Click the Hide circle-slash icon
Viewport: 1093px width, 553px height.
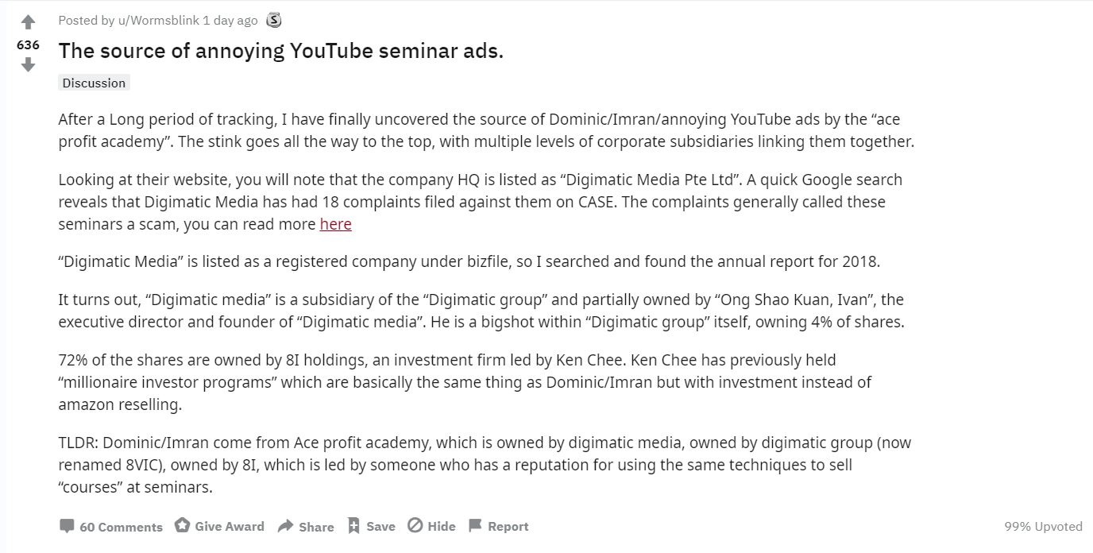(415, 525)
